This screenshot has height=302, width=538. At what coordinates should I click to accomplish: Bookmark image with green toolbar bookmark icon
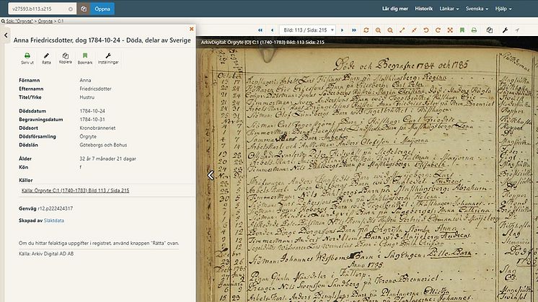pyautogui.click(x=462, y=30)
